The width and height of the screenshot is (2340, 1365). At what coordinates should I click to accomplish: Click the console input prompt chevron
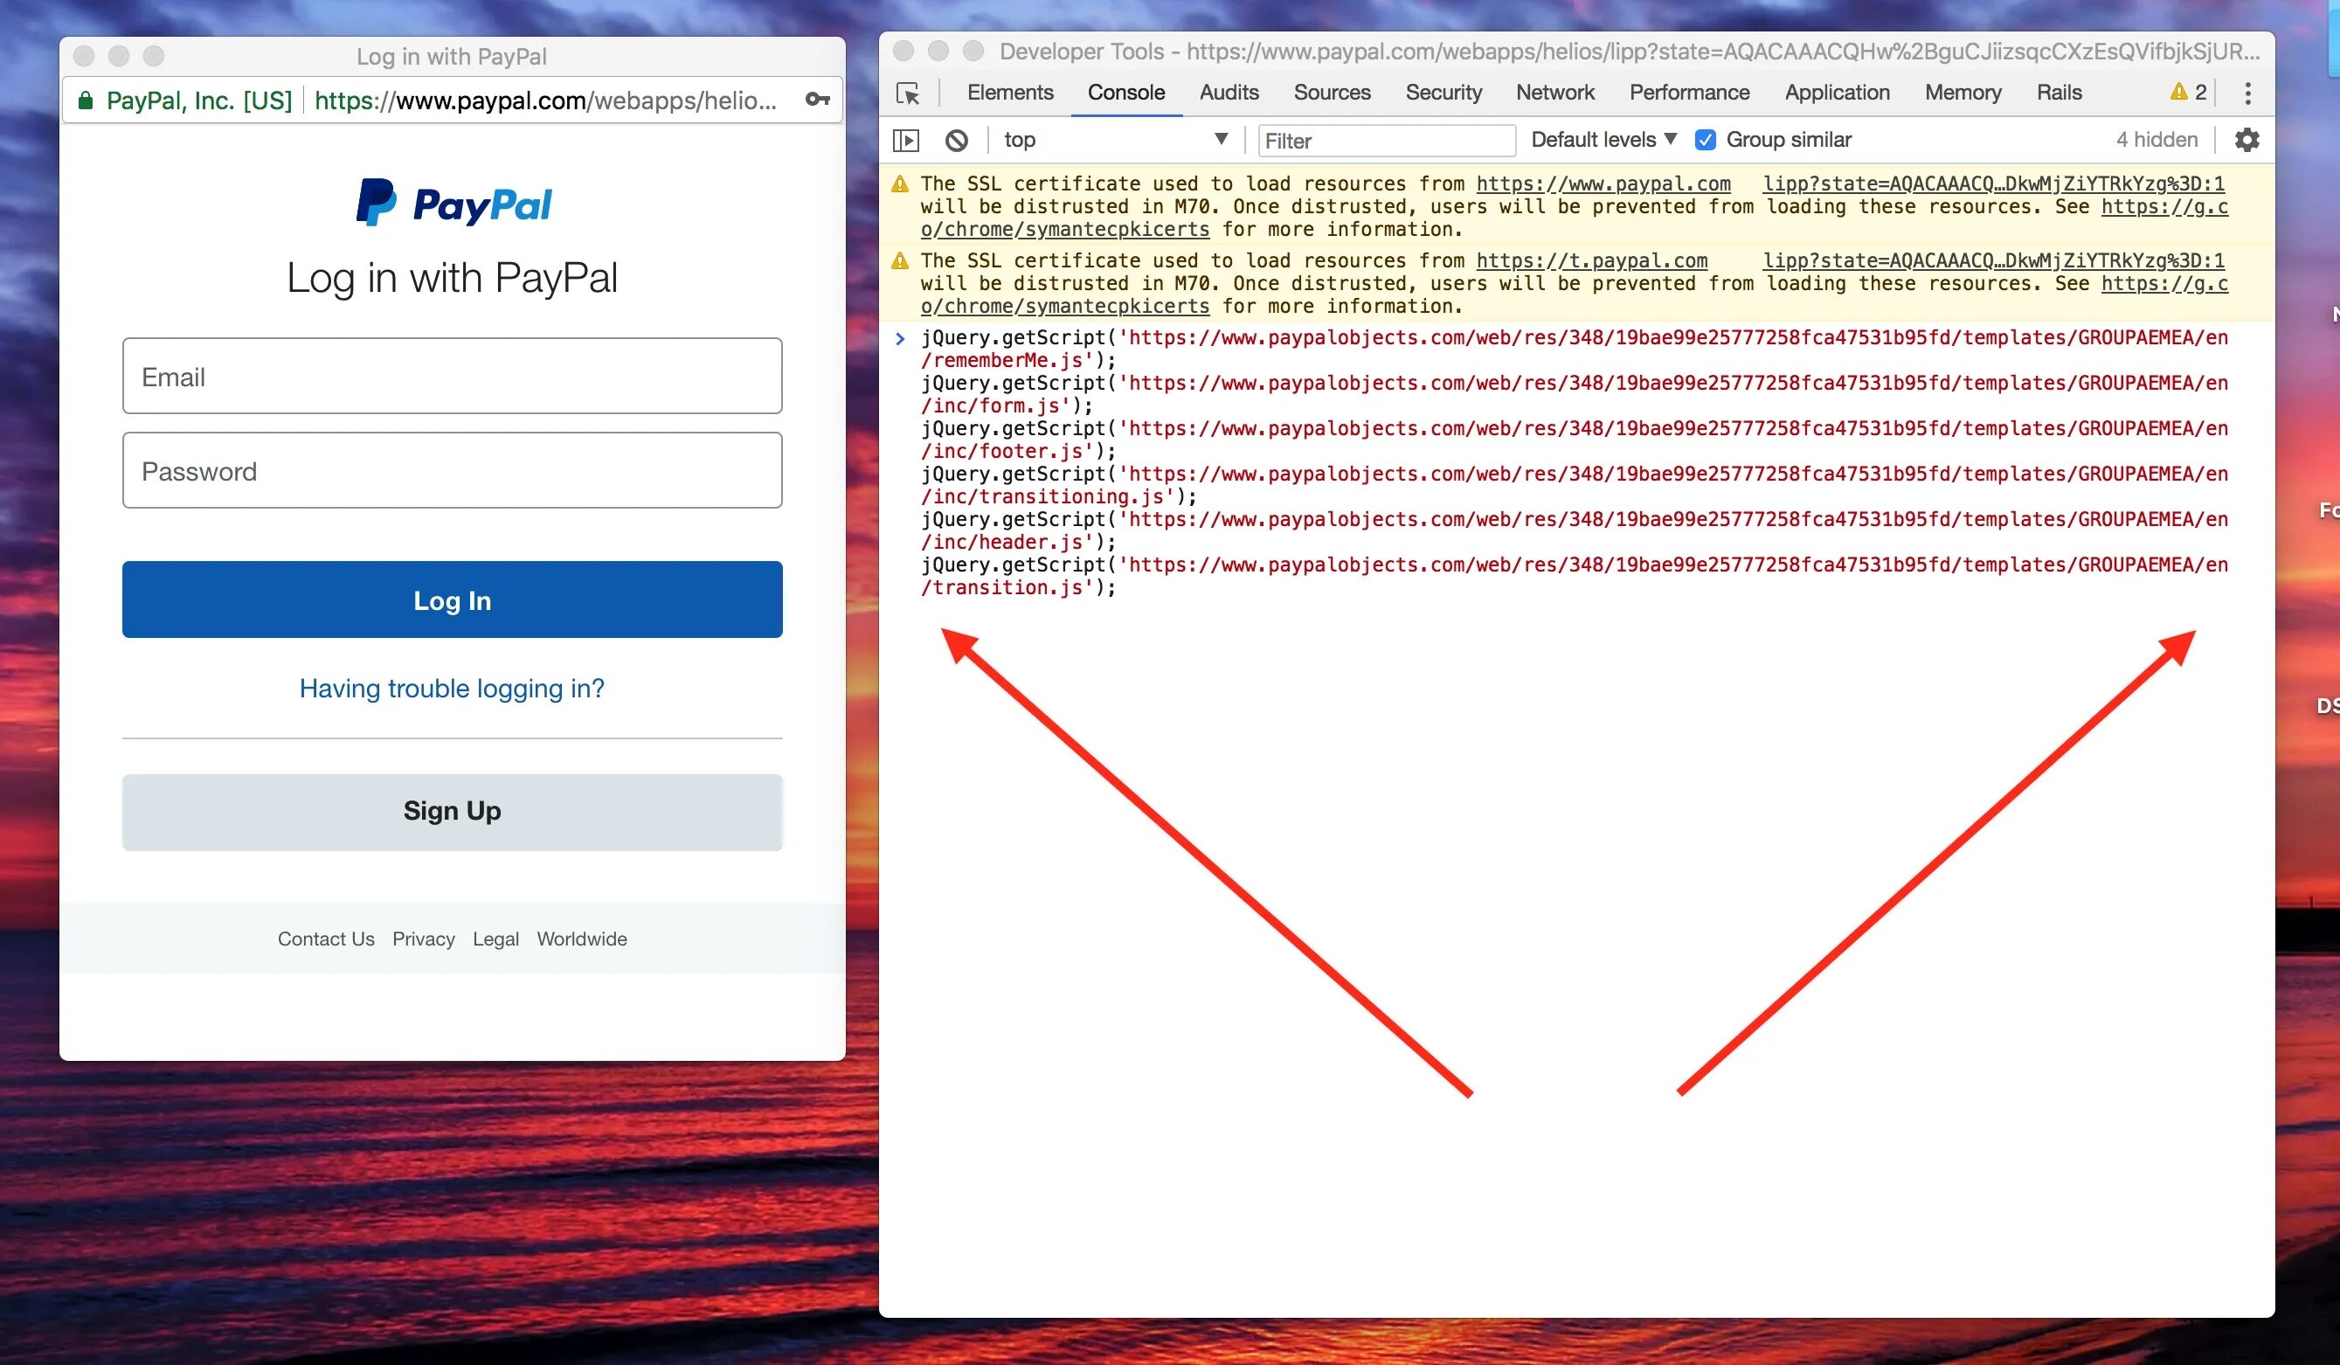pyautogui.click(x=900, y=339)
